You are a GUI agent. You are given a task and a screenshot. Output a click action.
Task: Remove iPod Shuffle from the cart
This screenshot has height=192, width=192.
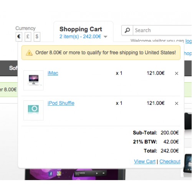pyautogui.click(x=177, y=103)
